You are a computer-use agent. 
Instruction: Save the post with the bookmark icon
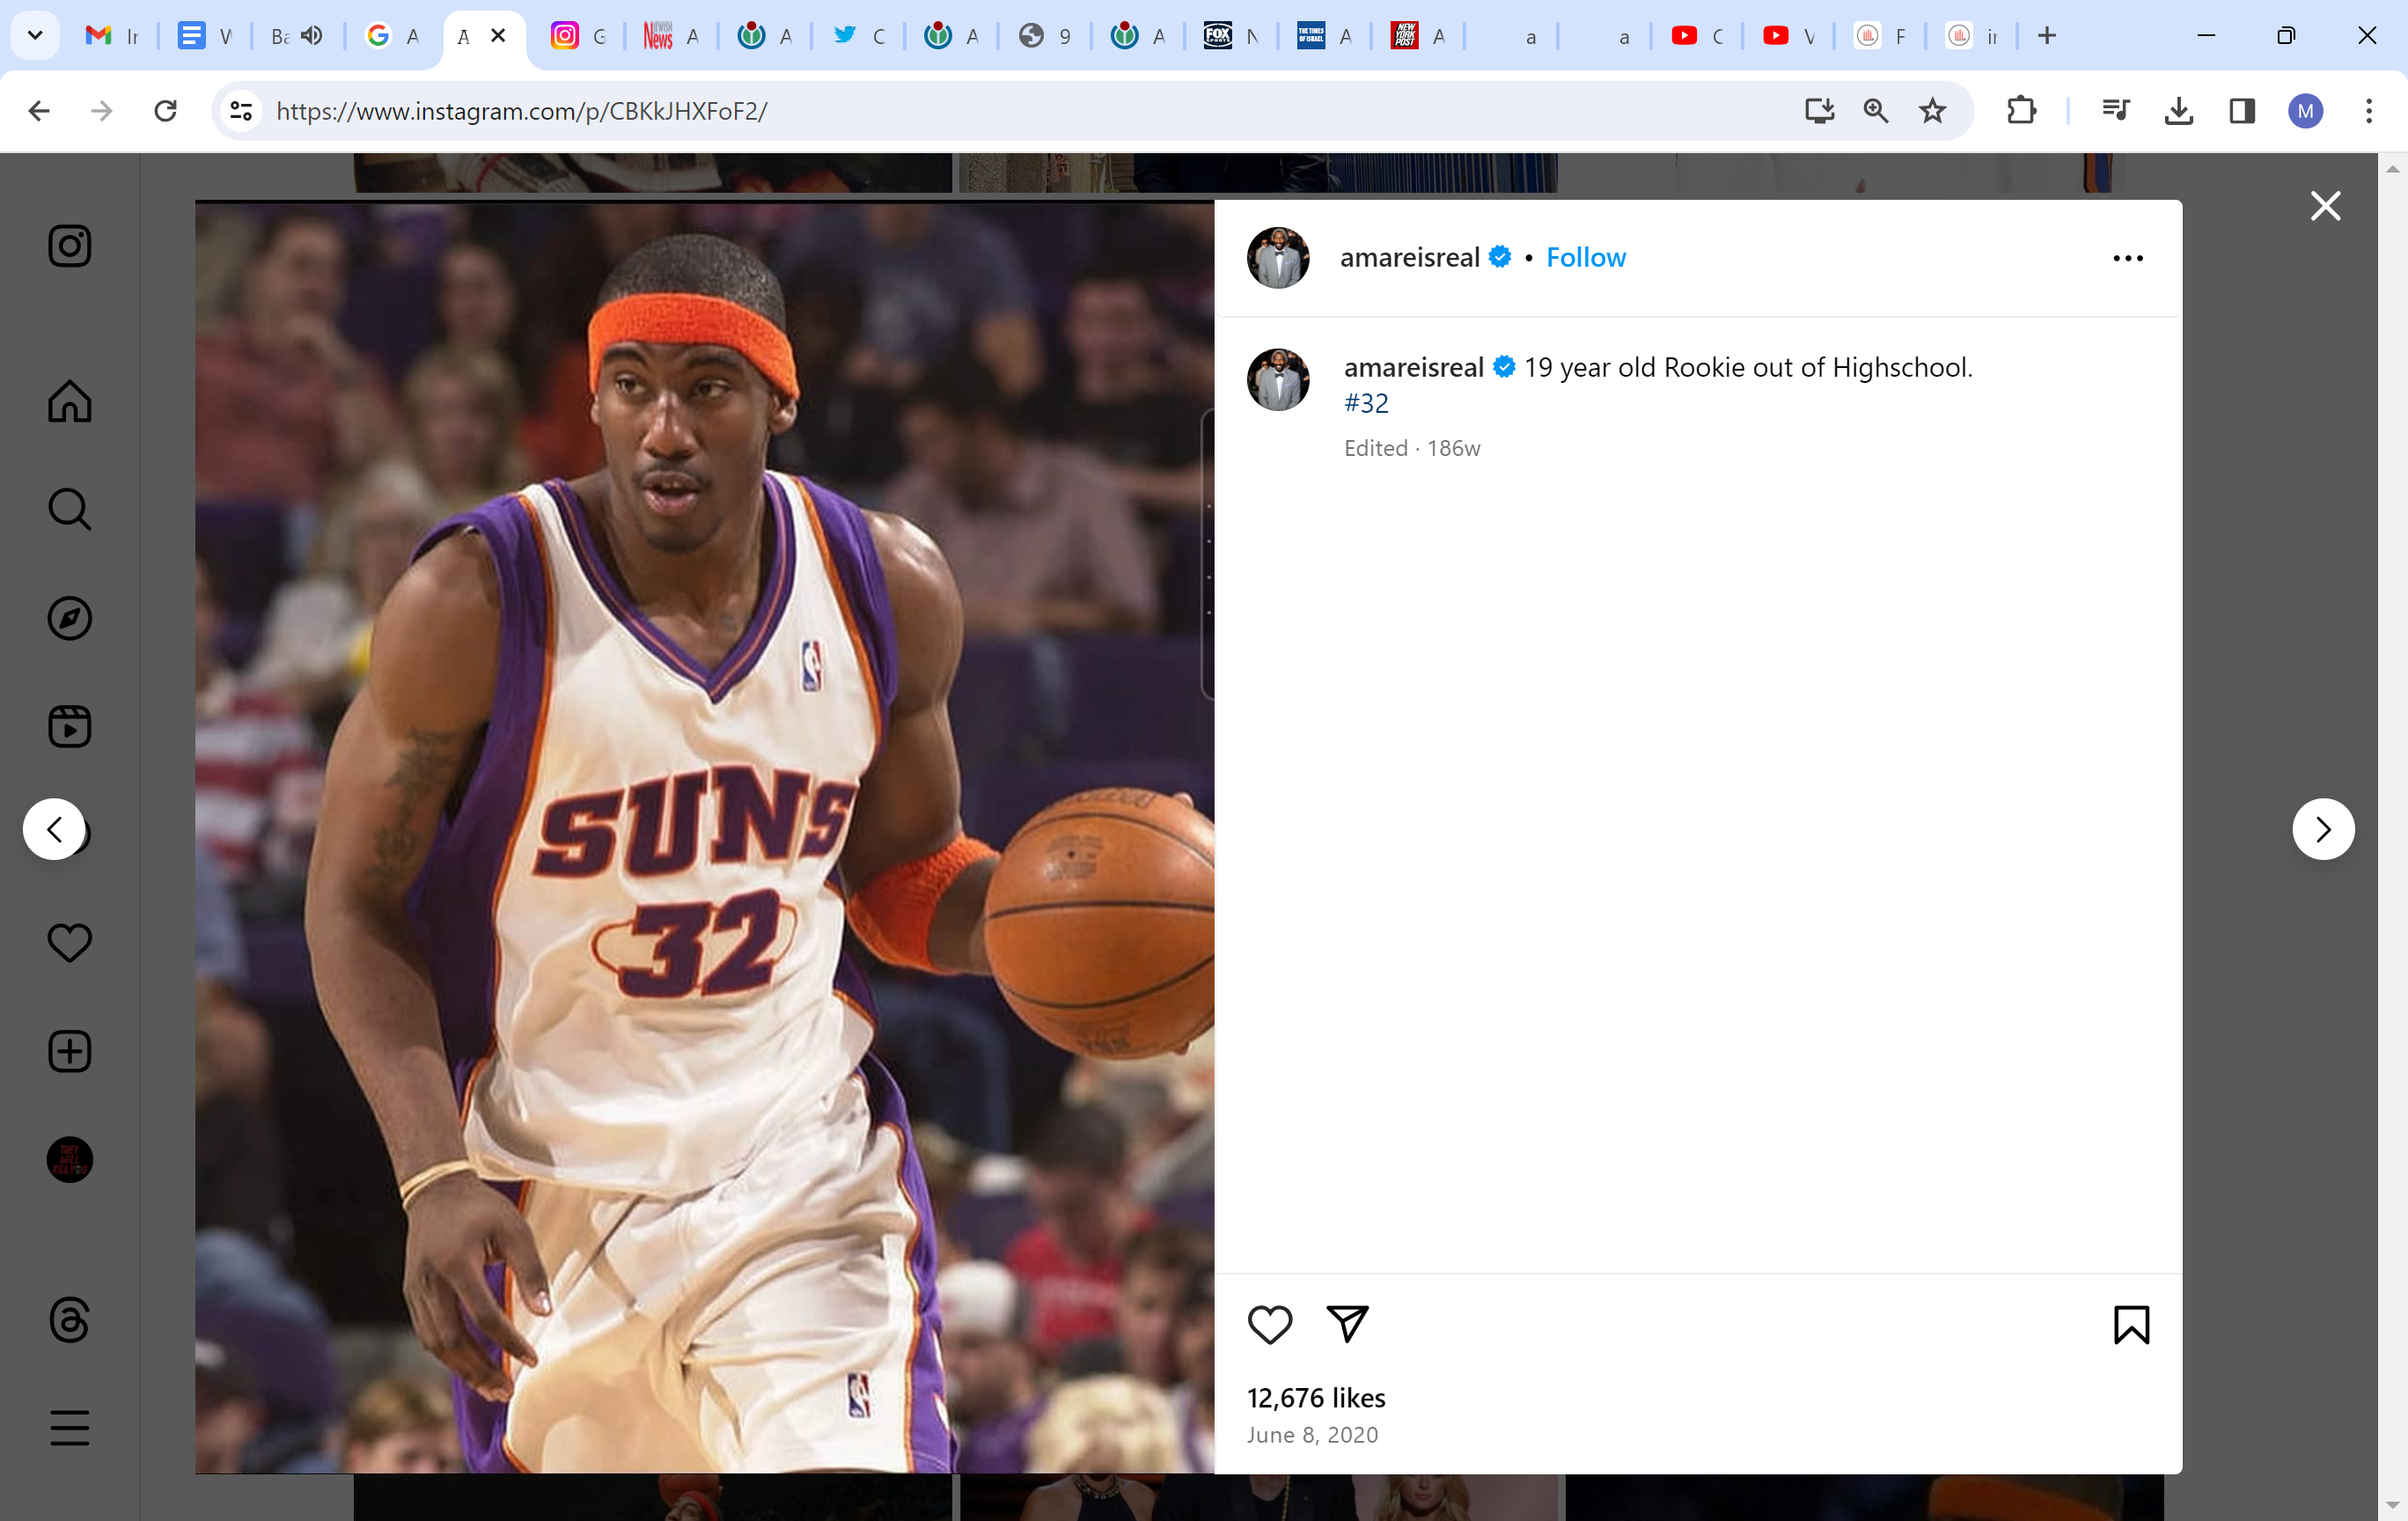click(x=2131, y=1325)
